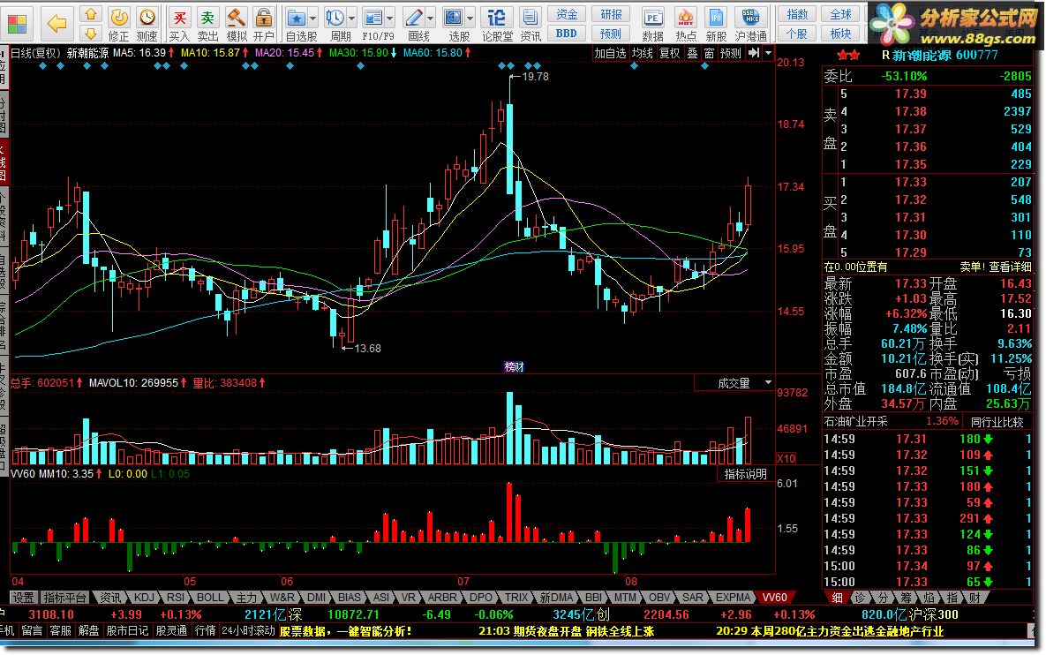This screenshot has width=1046, height=655.
Task: Open 股市日记 in the bottom bar
Action: click(127, 630)
